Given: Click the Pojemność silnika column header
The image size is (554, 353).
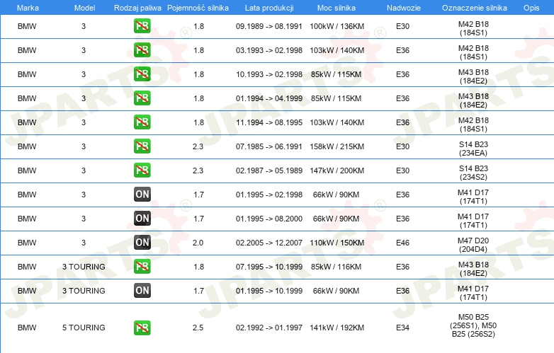Looking at the screenshot, I should tap(198, 8).
